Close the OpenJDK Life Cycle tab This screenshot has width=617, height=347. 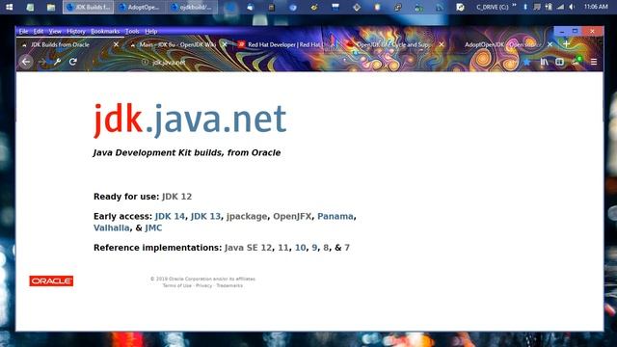tap(442, 45)
